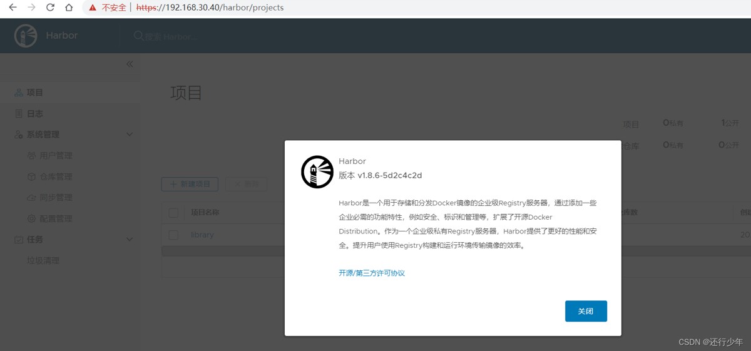Click the 关闭 button in dialog
The height and width of the screenshot is (351, 751).
point(586,311)
